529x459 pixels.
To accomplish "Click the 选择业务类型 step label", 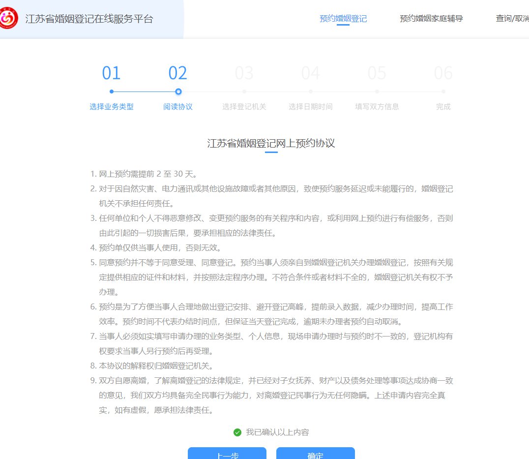I will pos(111,107).
